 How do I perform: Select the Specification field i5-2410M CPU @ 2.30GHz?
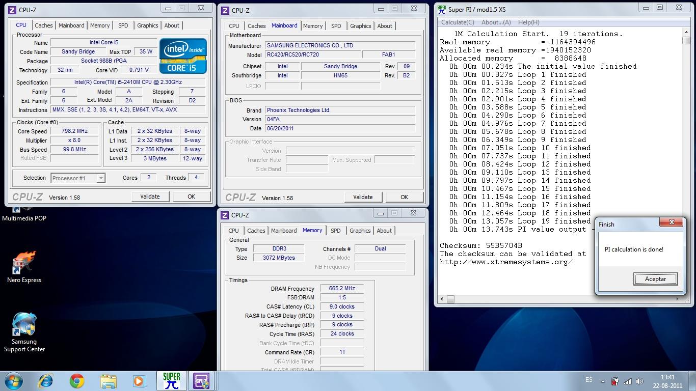click(x=128, y=82)
